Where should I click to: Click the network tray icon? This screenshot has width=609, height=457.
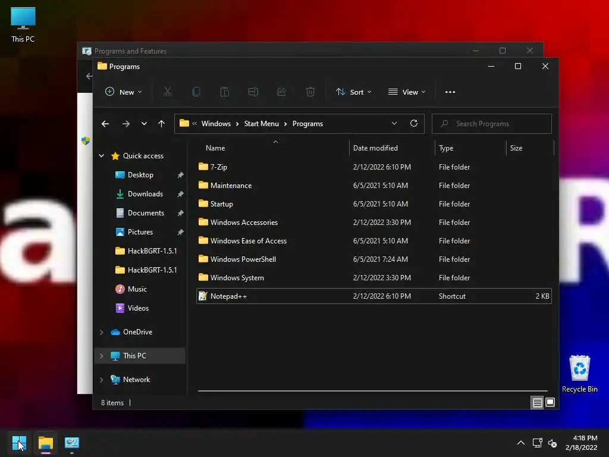(x=537, y=443)
